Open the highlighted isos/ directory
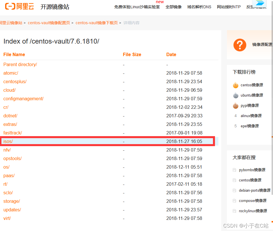The image size is (273, 231). pyautogui.click(x=8, y=141)
